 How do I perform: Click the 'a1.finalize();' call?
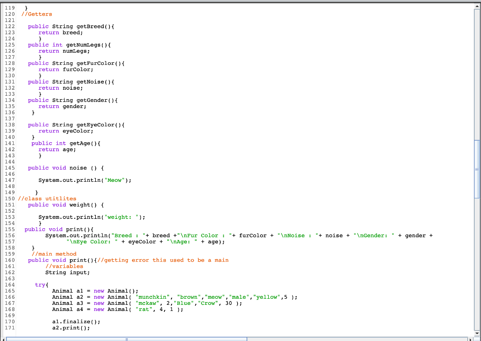pyautogui.click(x=77, y=321)
